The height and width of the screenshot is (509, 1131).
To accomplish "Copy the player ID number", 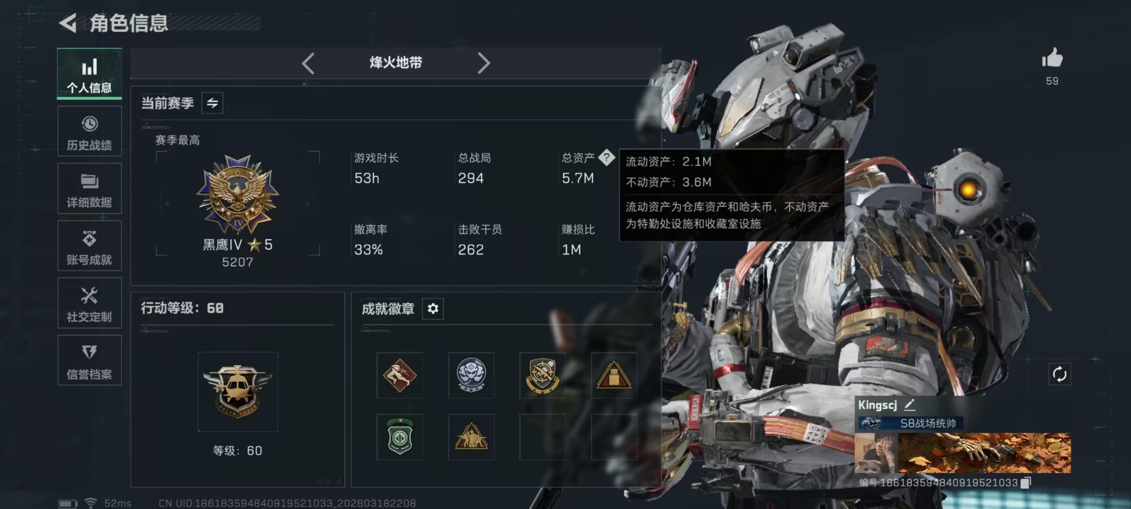I will click(1025, 483).
